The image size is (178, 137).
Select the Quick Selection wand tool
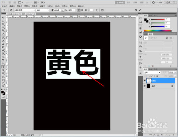3,27
